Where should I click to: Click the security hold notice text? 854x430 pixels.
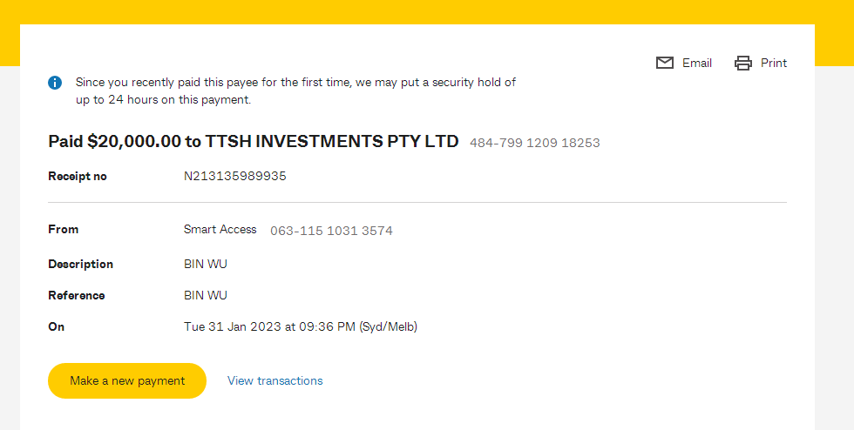point(295,91)
